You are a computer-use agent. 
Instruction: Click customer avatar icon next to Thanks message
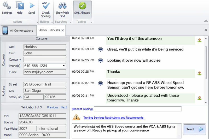(200, 73)
